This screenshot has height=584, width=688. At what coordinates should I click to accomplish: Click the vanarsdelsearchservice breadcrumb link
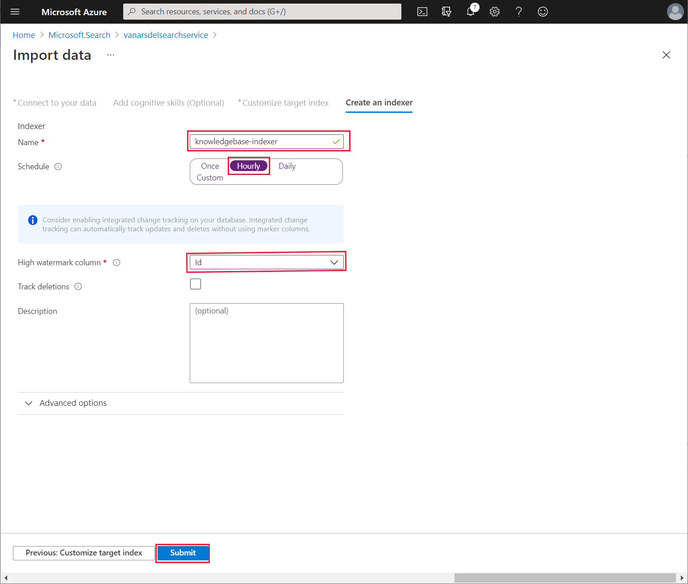[x=166, y=35]
